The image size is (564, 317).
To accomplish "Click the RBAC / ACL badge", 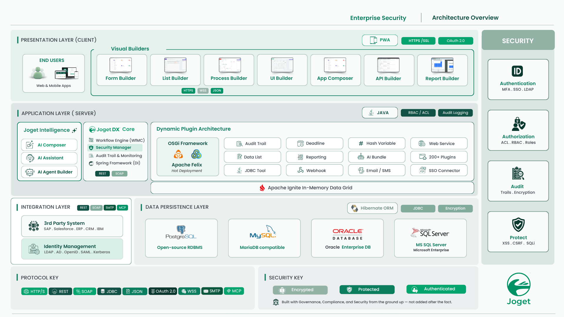I will 418,113.
